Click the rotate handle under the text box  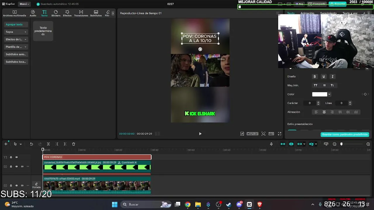point(200,49)
